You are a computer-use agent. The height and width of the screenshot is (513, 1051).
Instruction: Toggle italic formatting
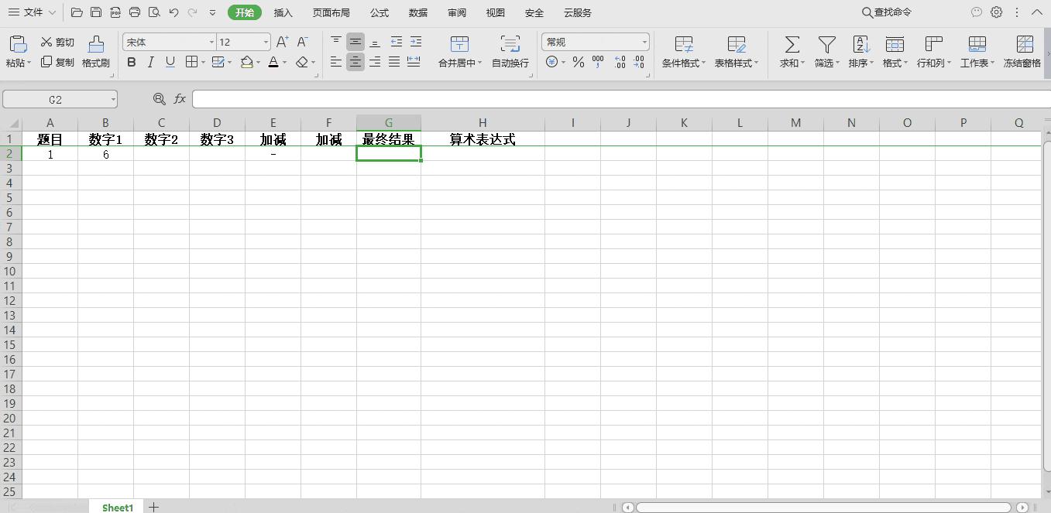click(150, 63)
